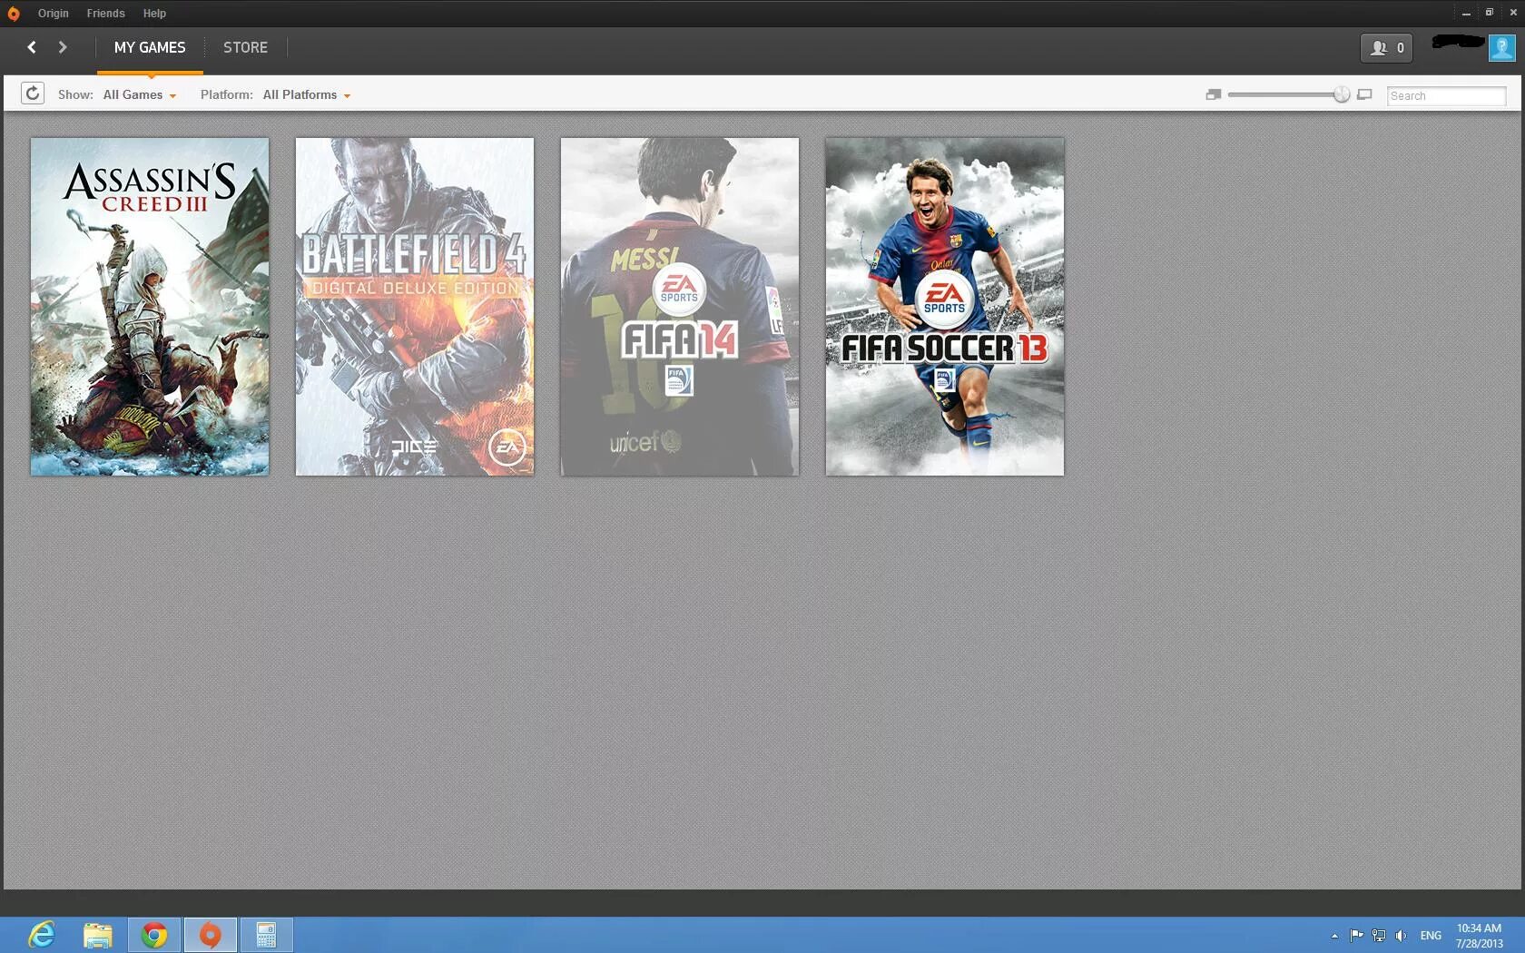Open File Explorer from the taskbar
This screenshot has width=1525, height=953.
point(98,935)
